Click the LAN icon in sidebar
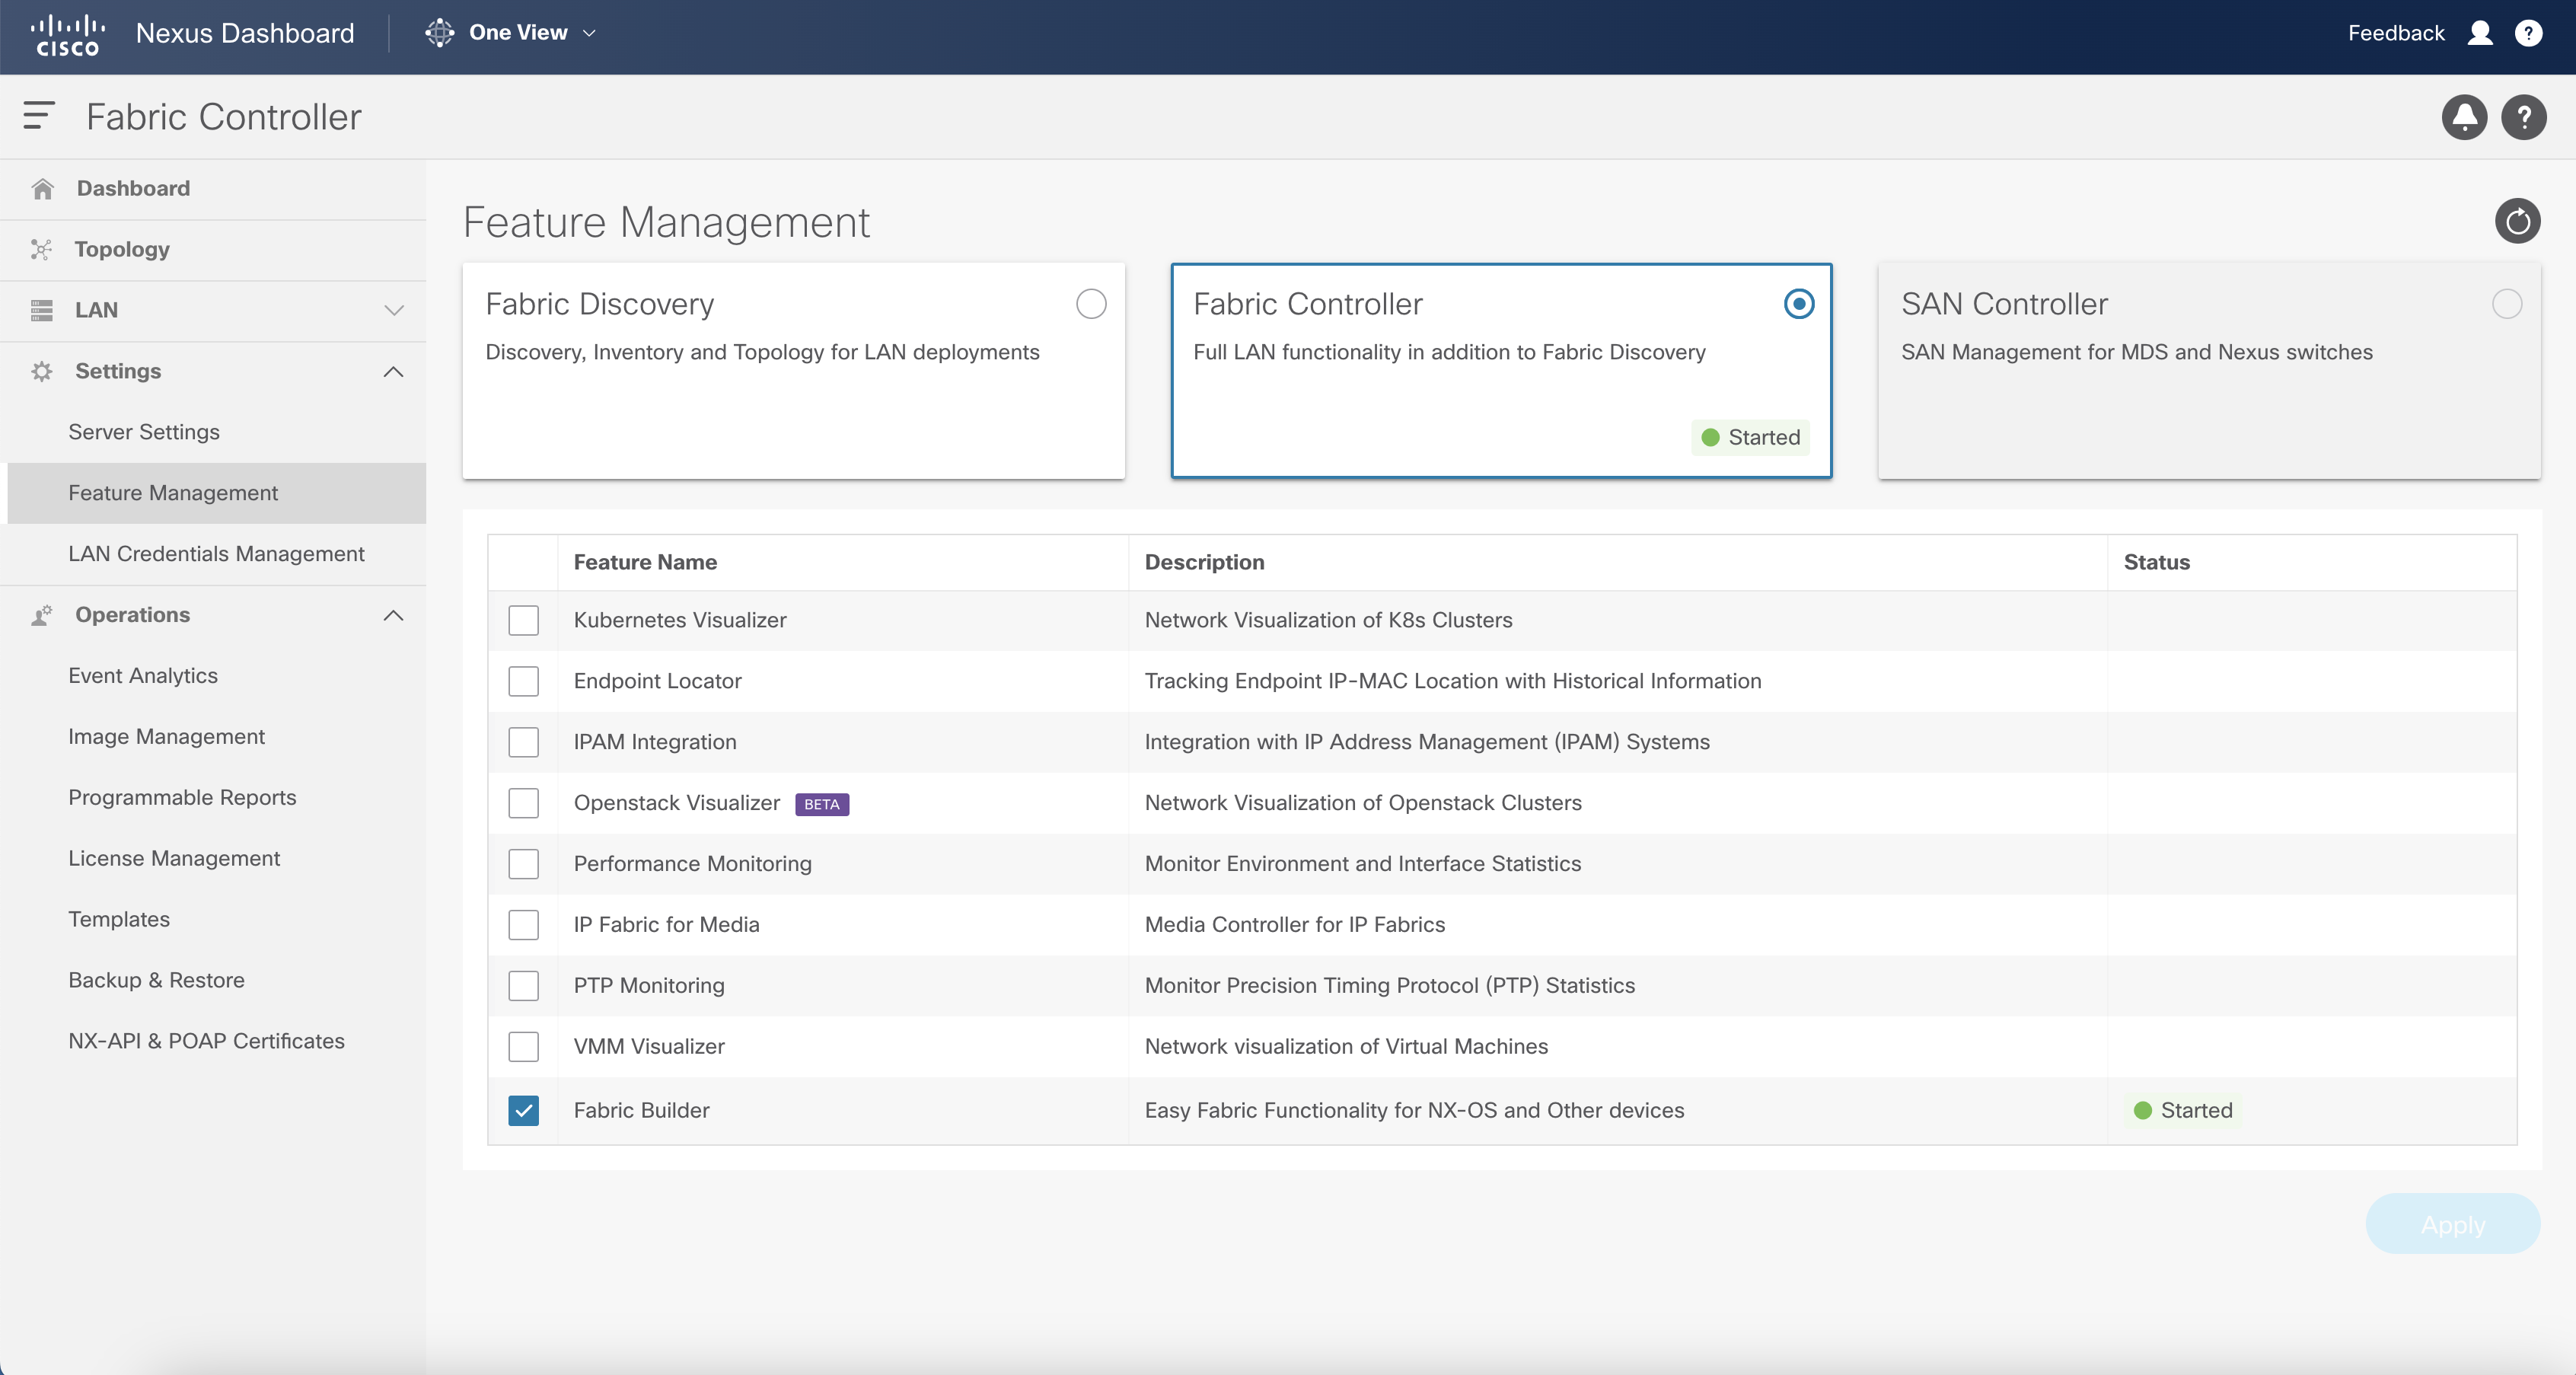The width and height of the screenshot is (2576, 1375). pos(41,310)
